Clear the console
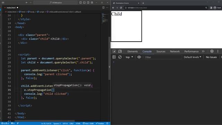The width and height of the screenshot is (222, 125). coord(120,57)
